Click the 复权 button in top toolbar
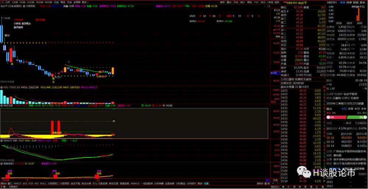 [x=222, y=2]
